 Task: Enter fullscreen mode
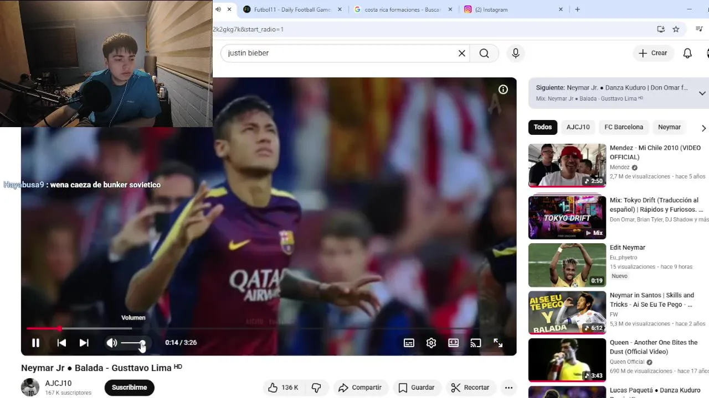point(498,343)
